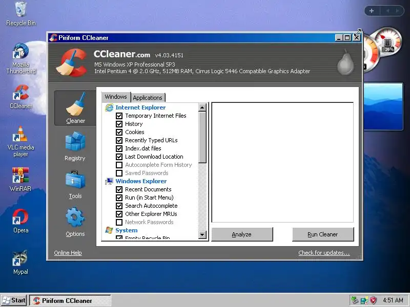
Task: Enable Saved Passwords checkbox
Action: pos(119,173)
